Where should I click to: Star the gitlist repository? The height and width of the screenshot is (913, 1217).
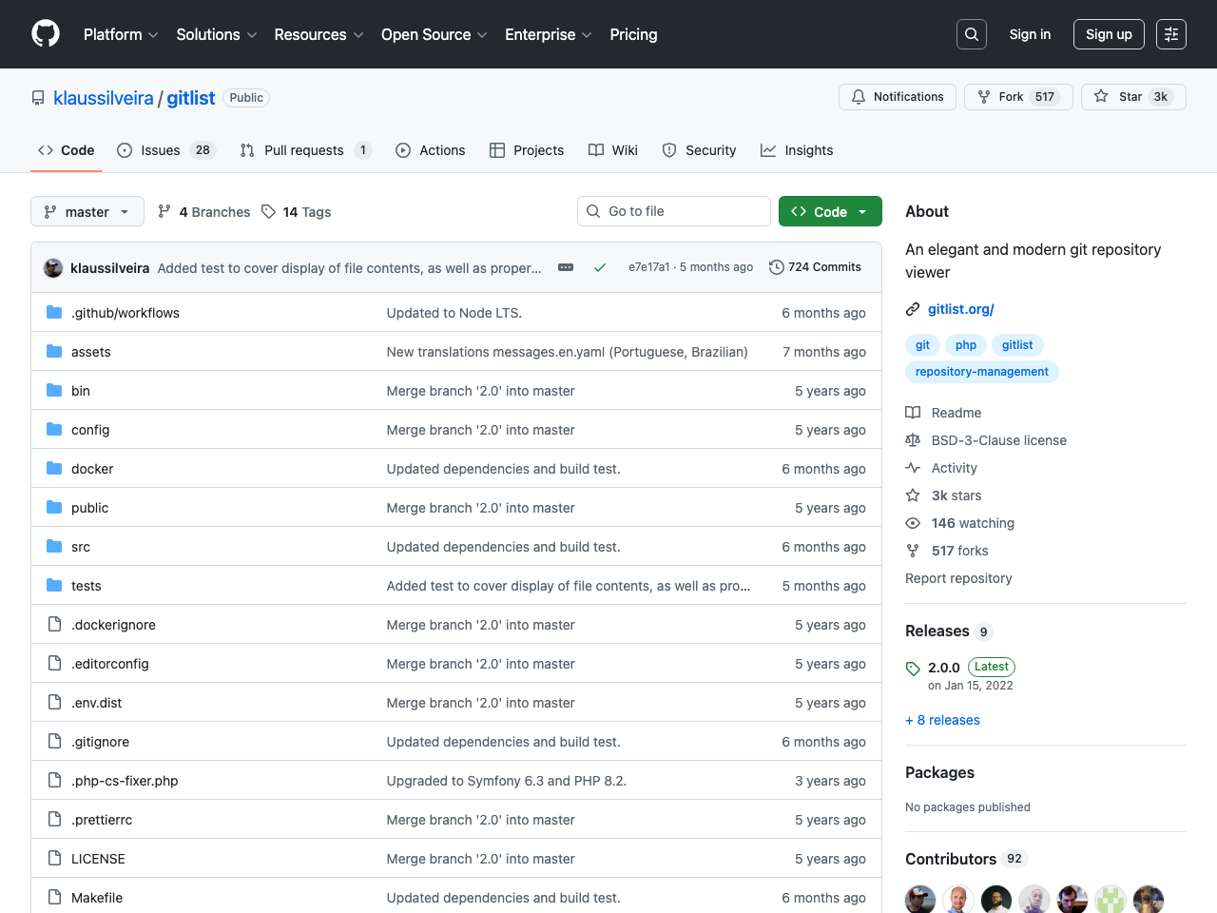click(x=1133, y=96)
